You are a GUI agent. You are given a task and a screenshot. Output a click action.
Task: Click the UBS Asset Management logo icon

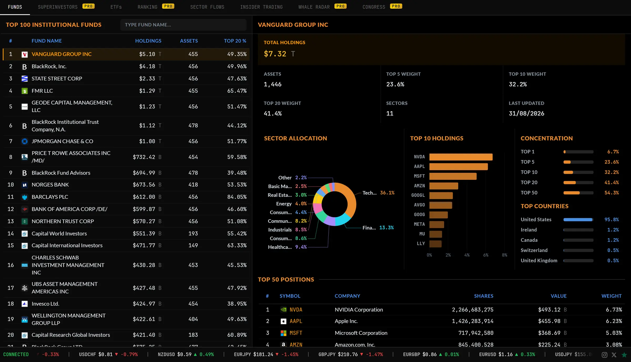pyautogui.click(x=24, y=288)
